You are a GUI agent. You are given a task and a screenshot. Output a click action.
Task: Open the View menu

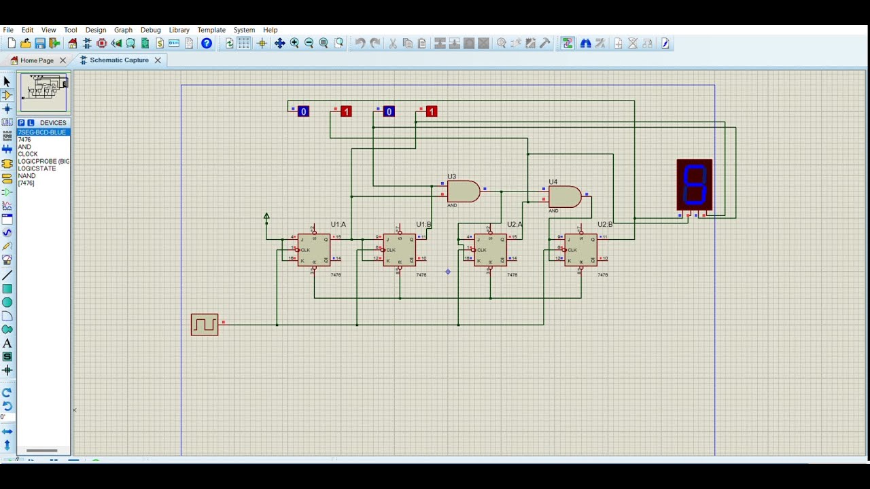[x=48, y=30]
